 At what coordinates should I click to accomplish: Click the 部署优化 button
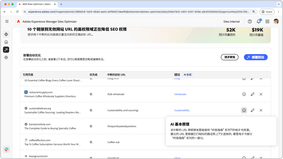pos(255,57)
